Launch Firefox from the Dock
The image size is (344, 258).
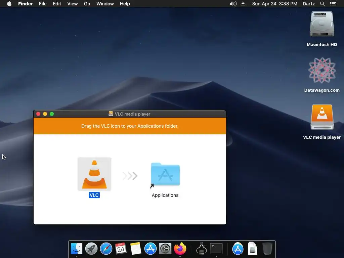point(180,249)
